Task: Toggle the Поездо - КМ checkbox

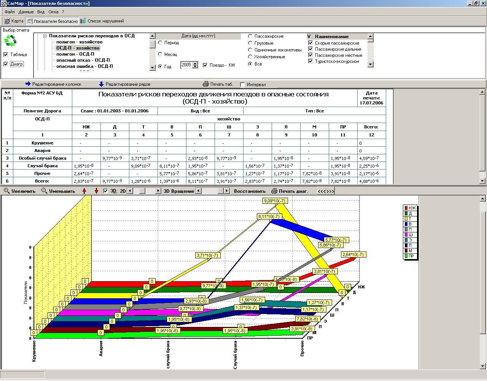Action: coord(205,65)
